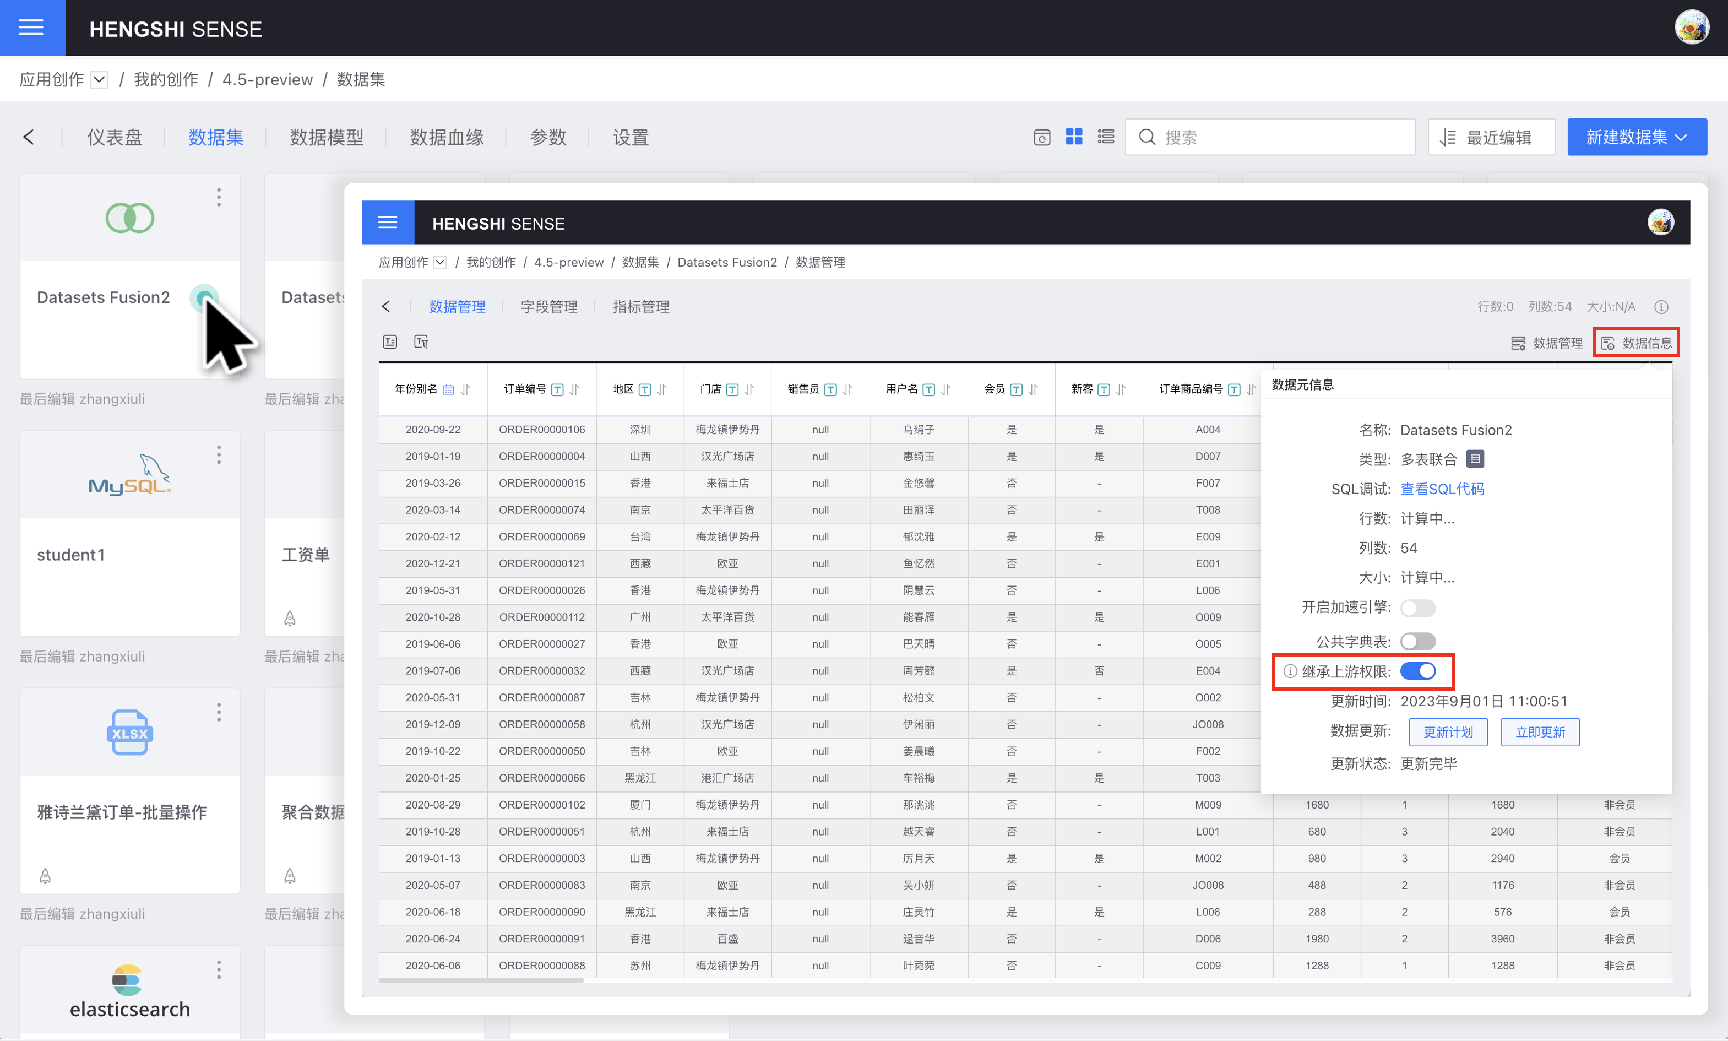Viewport: 1728px width, 1041px height.
Task: Click the 更新计划 button
Action: (1448, 731)
